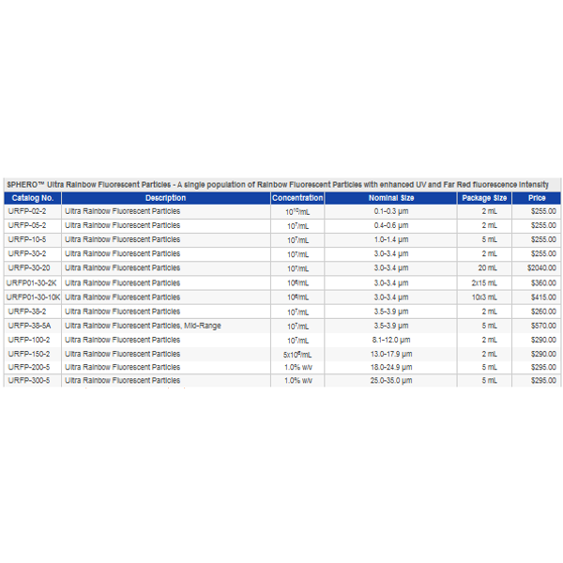
Task: Click the concentration value in URFP-02-2 row
Action: tap(297, 212)
